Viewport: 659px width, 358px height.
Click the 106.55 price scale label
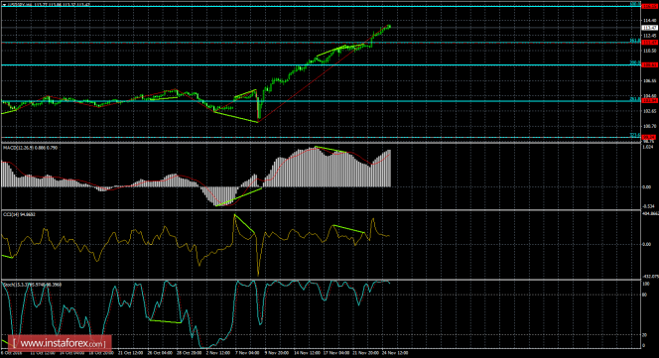point(649,80)
